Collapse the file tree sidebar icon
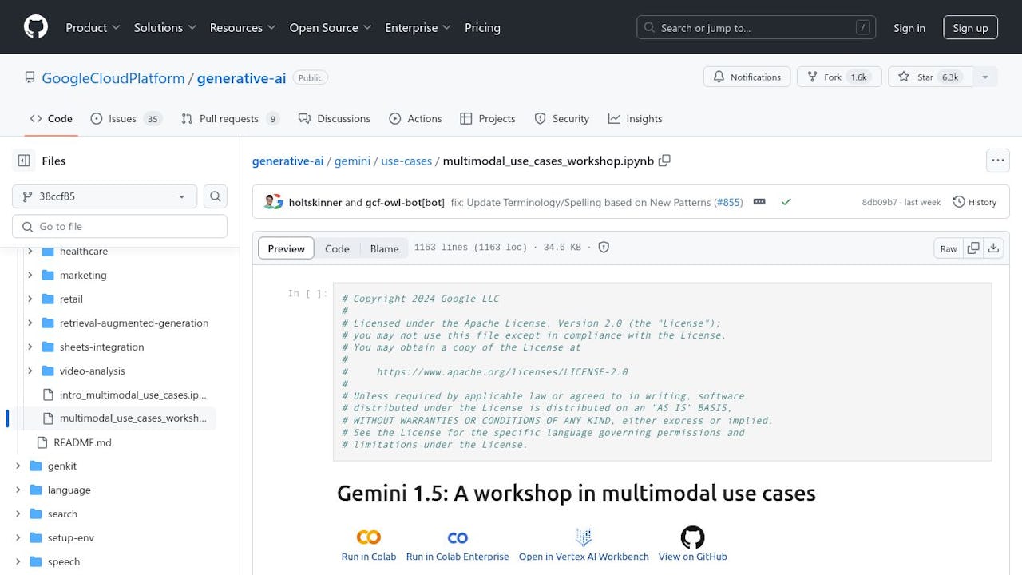The width and height of the screenshot is (1022, 575). 24,161
